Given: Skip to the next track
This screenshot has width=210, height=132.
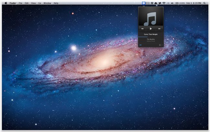Looking at the screenshot, I should pos(159,29).
